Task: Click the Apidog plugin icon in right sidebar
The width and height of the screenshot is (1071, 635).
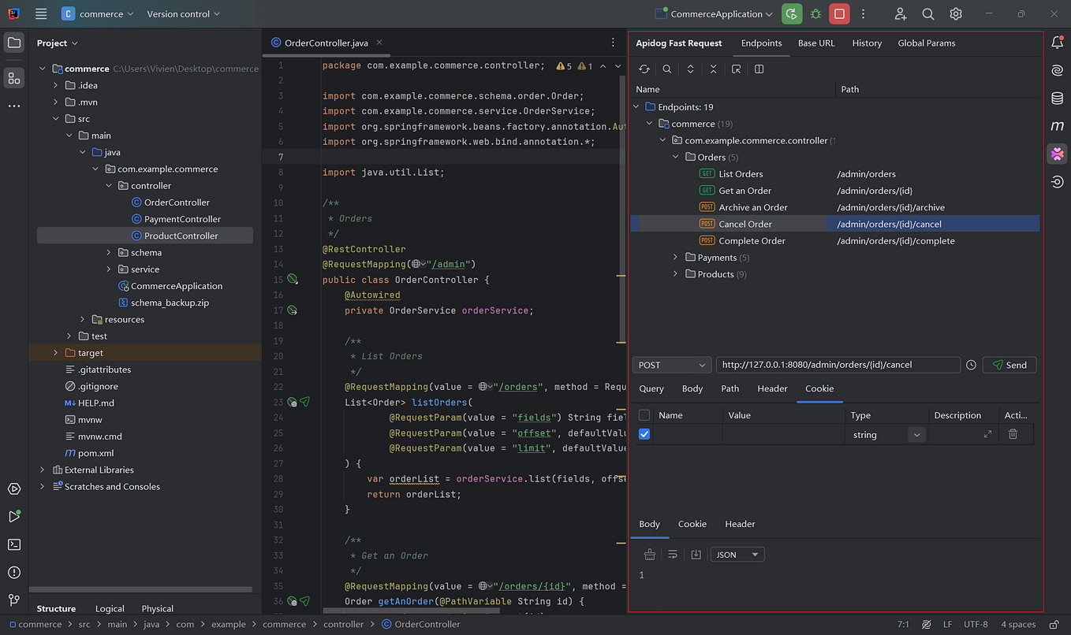Action: pyautogui.click(x=1057, y=154)
